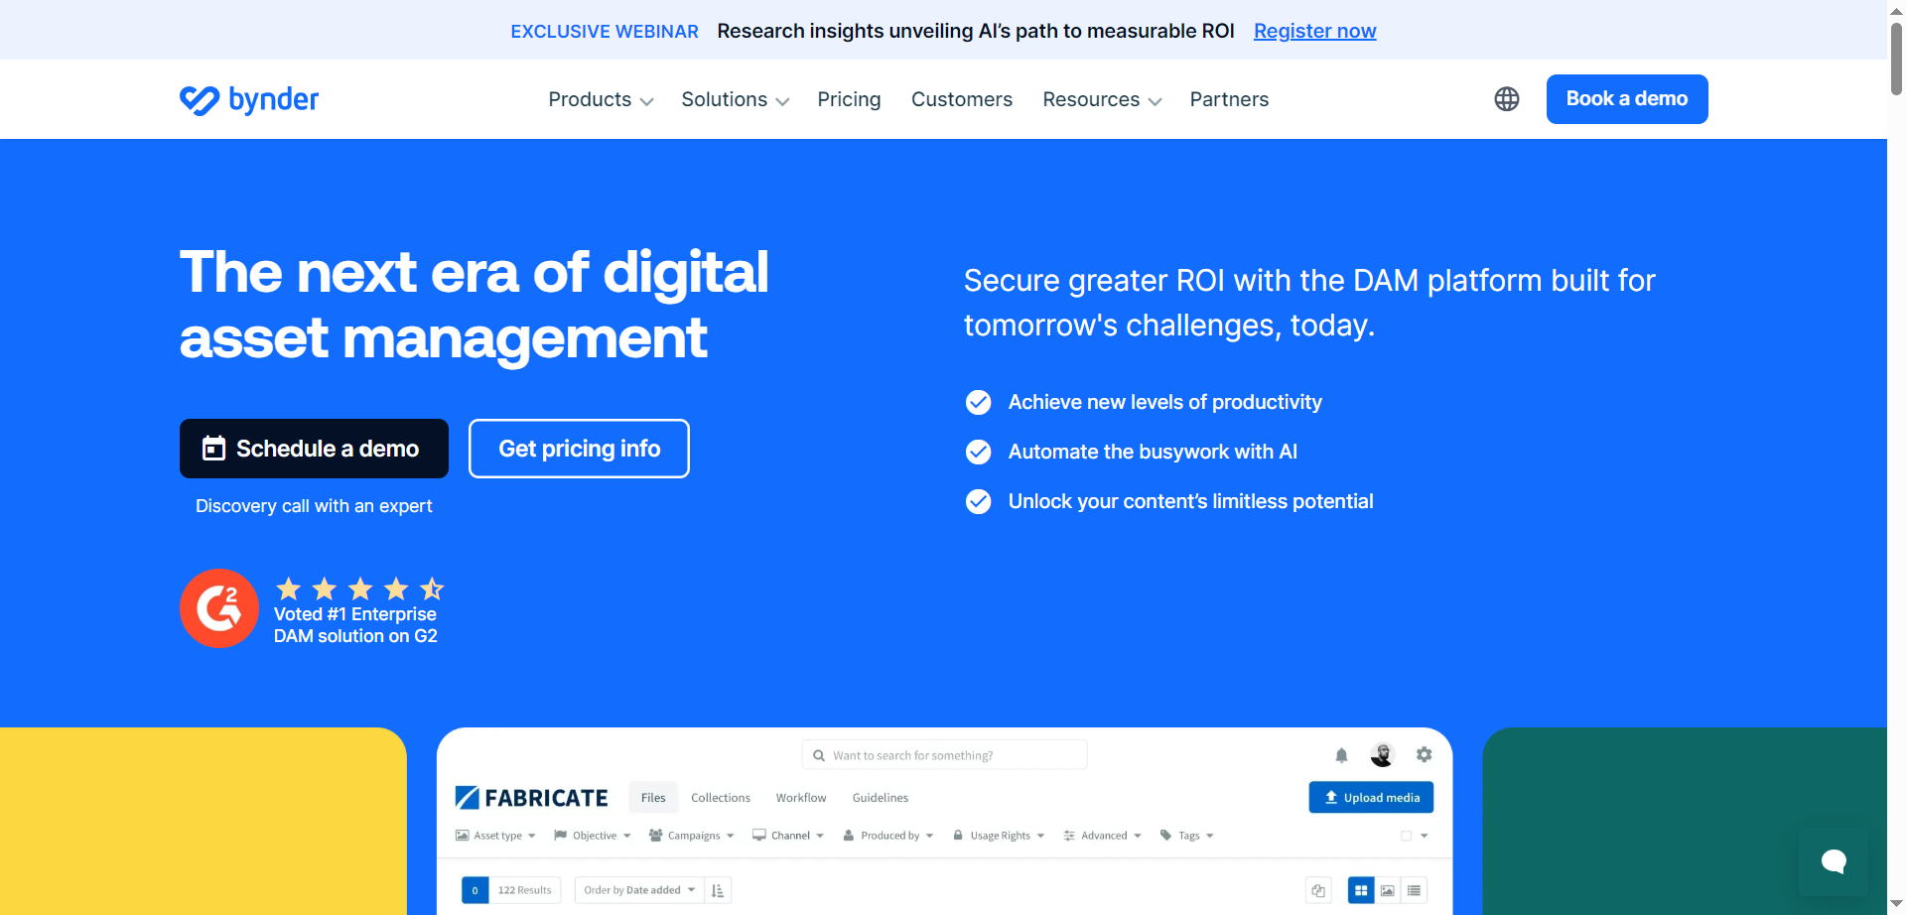Click 'Discovery call with an expert' text
Viewport: 1906px width, 915px height.
pos(314,506)
